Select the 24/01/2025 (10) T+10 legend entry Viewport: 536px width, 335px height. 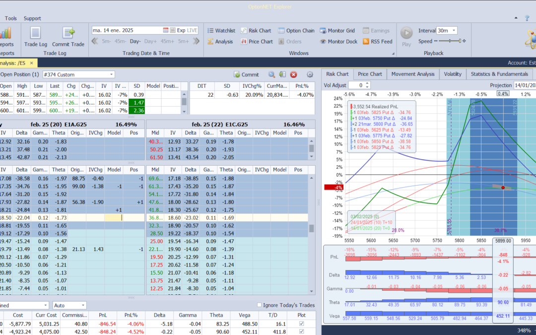click(x=371, y=222)
